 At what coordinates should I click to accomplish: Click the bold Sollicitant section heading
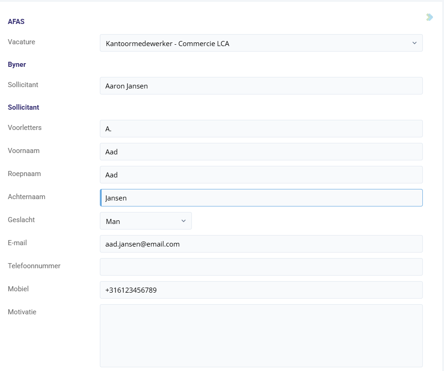[x=23, y=107]
